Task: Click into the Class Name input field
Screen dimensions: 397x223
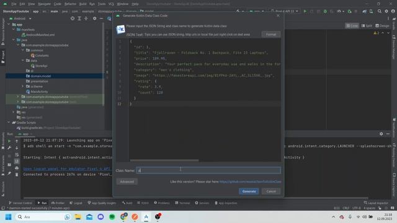Action: pyautogui.click(x=208, y=170)
